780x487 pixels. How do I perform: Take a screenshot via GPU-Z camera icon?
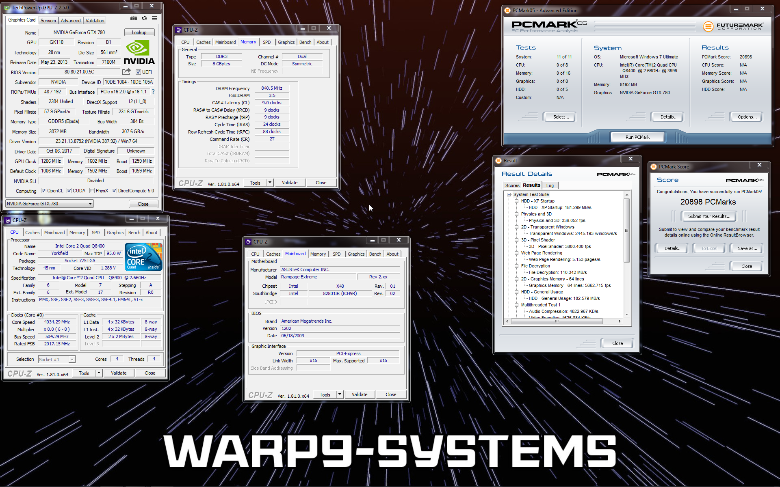[x=133, y=18]
